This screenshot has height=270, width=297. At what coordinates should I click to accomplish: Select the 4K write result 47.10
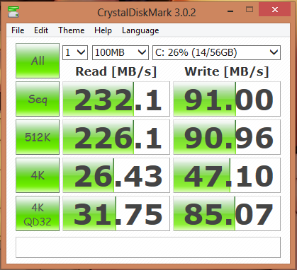tap(227, 175)
